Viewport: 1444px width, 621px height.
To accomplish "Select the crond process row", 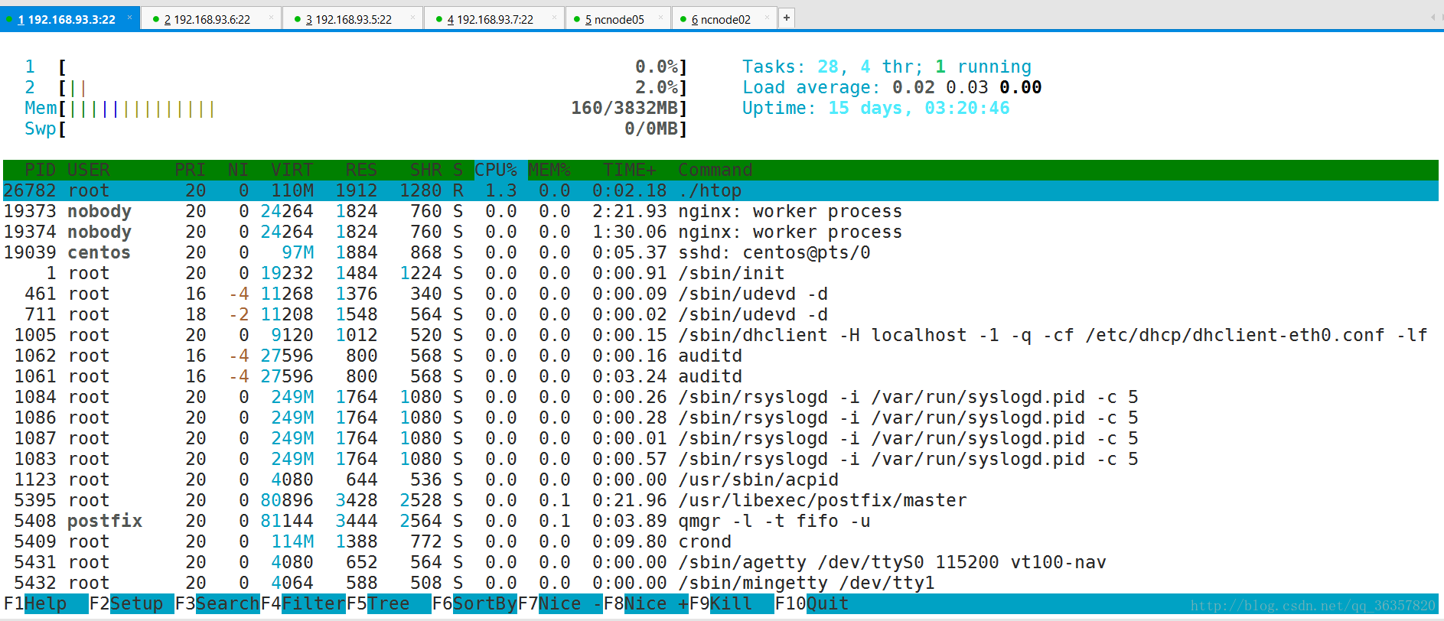I will pos(721,541).
